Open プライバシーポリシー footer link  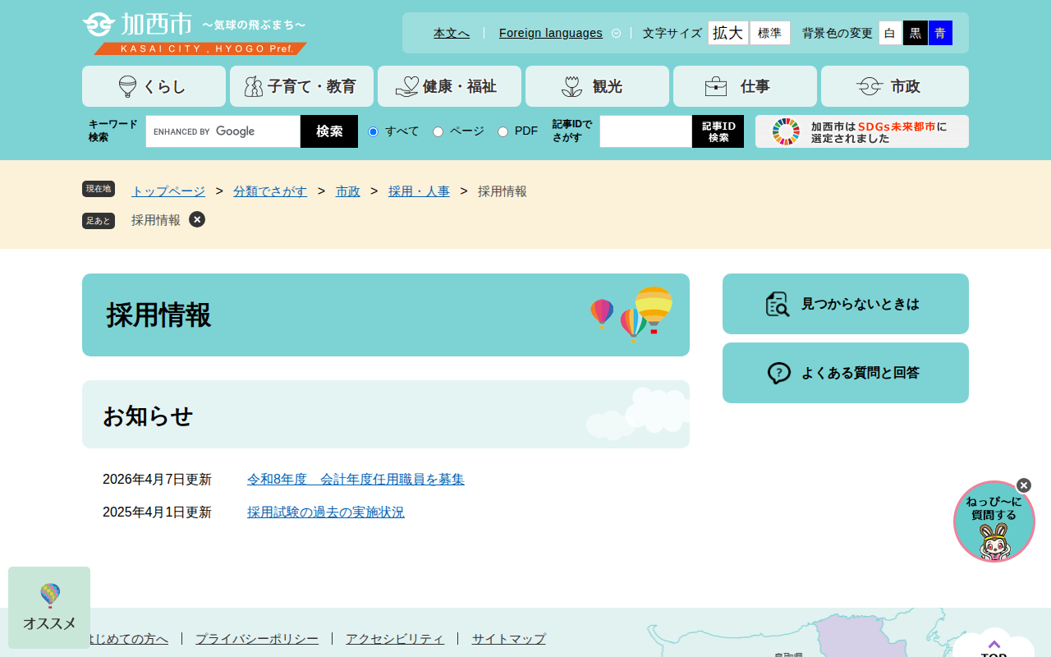tap(257, 639)
